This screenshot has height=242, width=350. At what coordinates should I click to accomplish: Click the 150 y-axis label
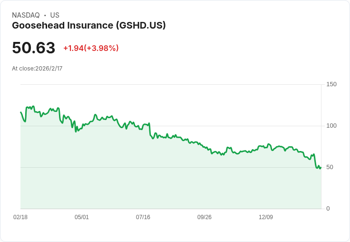[x=331, y=84]
